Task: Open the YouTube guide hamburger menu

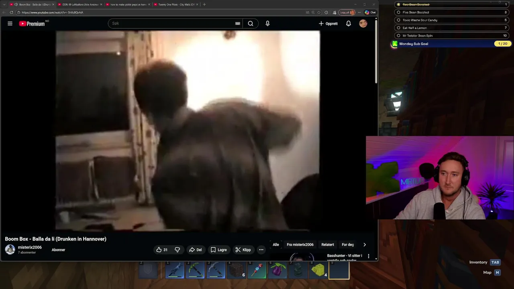Action: (10, 24)
